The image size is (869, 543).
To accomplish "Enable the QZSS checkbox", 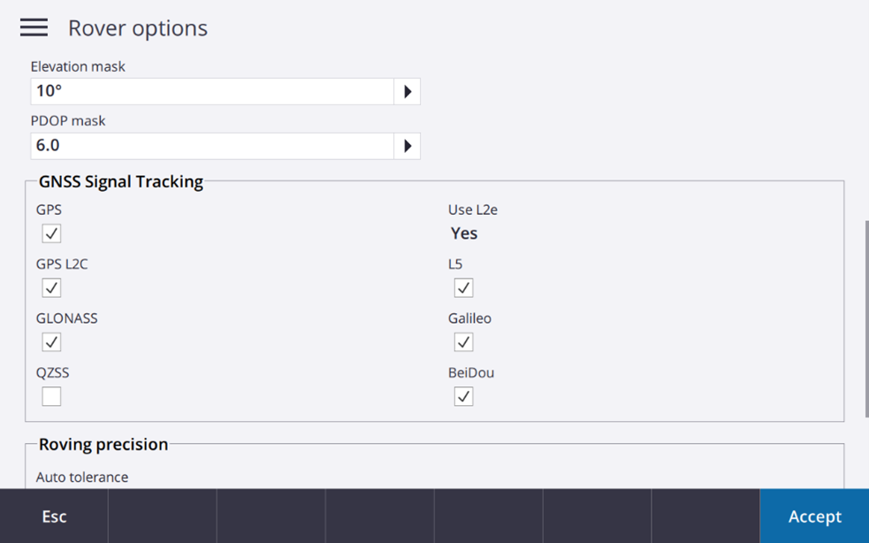I will [51, 396].
